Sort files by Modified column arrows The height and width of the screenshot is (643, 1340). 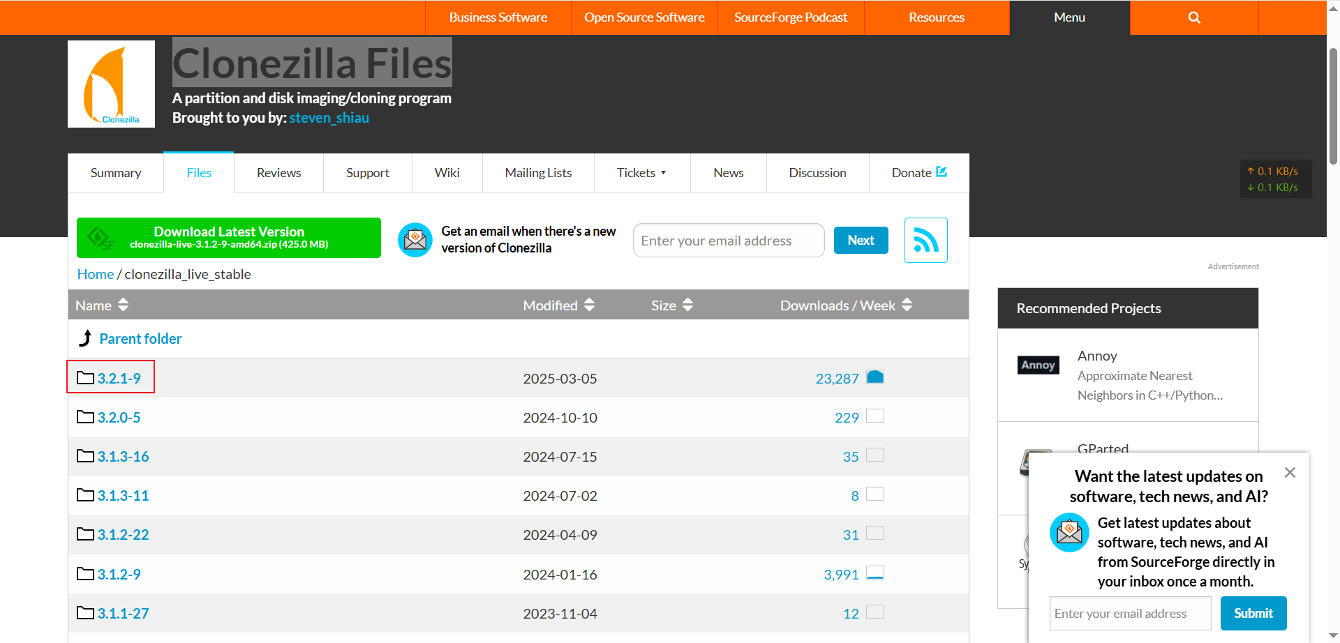coord(590,305)
